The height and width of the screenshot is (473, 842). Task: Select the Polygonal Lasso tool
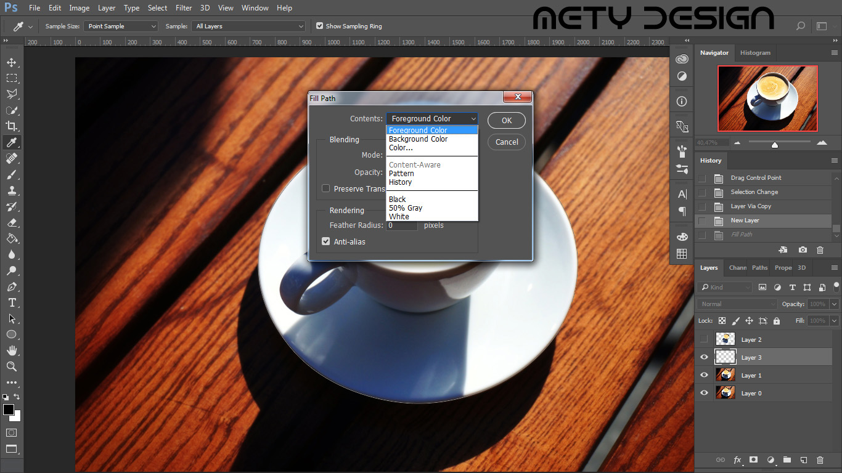pyautogui.click(x=11, y=94)
